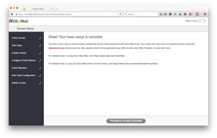Image resolution: width=217 pixels, height=138 pixels.
Task: Open the hamburger browser menu
Action: 205,14
